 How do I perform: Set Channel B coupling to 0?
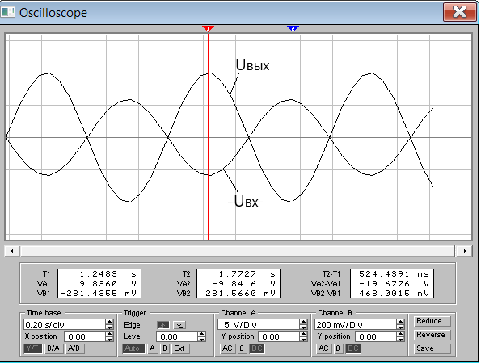pyautogui.click(x=338, y=348)
